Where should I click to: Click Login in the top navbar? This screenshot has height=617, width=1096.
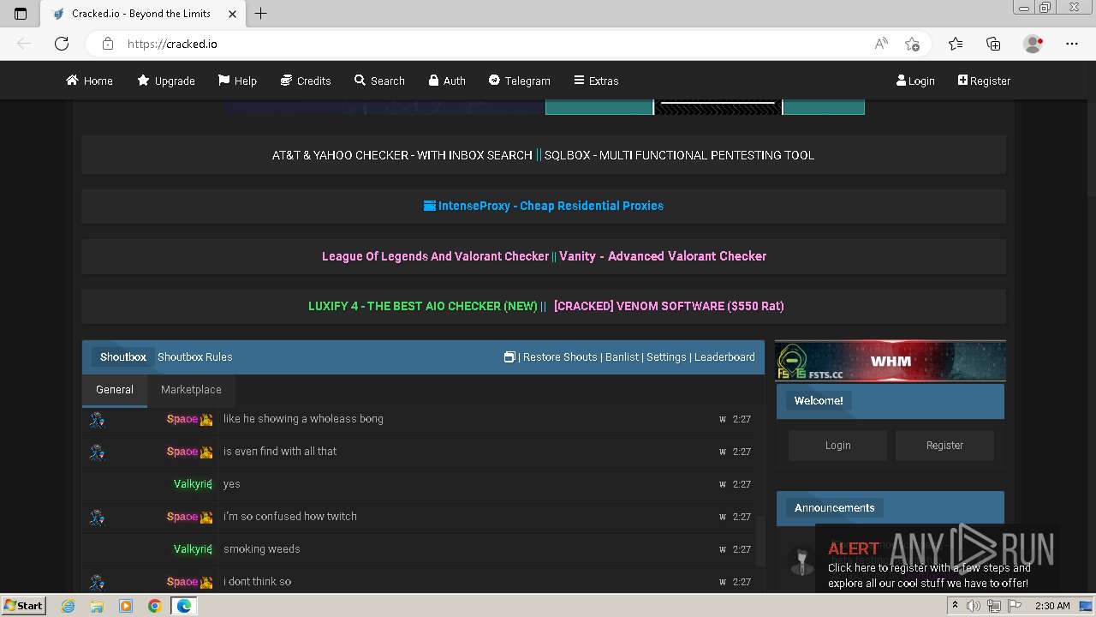coord(915,81)
